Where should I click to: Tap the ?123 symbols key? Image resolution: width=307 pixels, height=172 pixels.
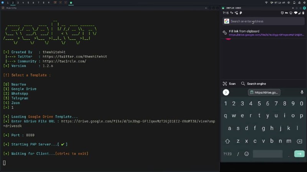228,154
